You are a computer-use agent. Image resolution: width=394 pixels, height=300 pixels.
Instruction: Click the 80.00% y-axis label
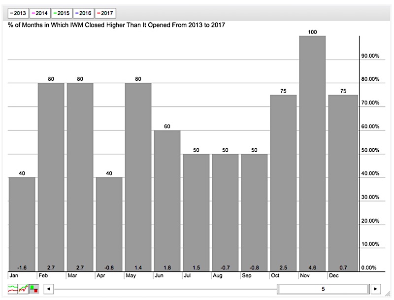pos(370,79)
